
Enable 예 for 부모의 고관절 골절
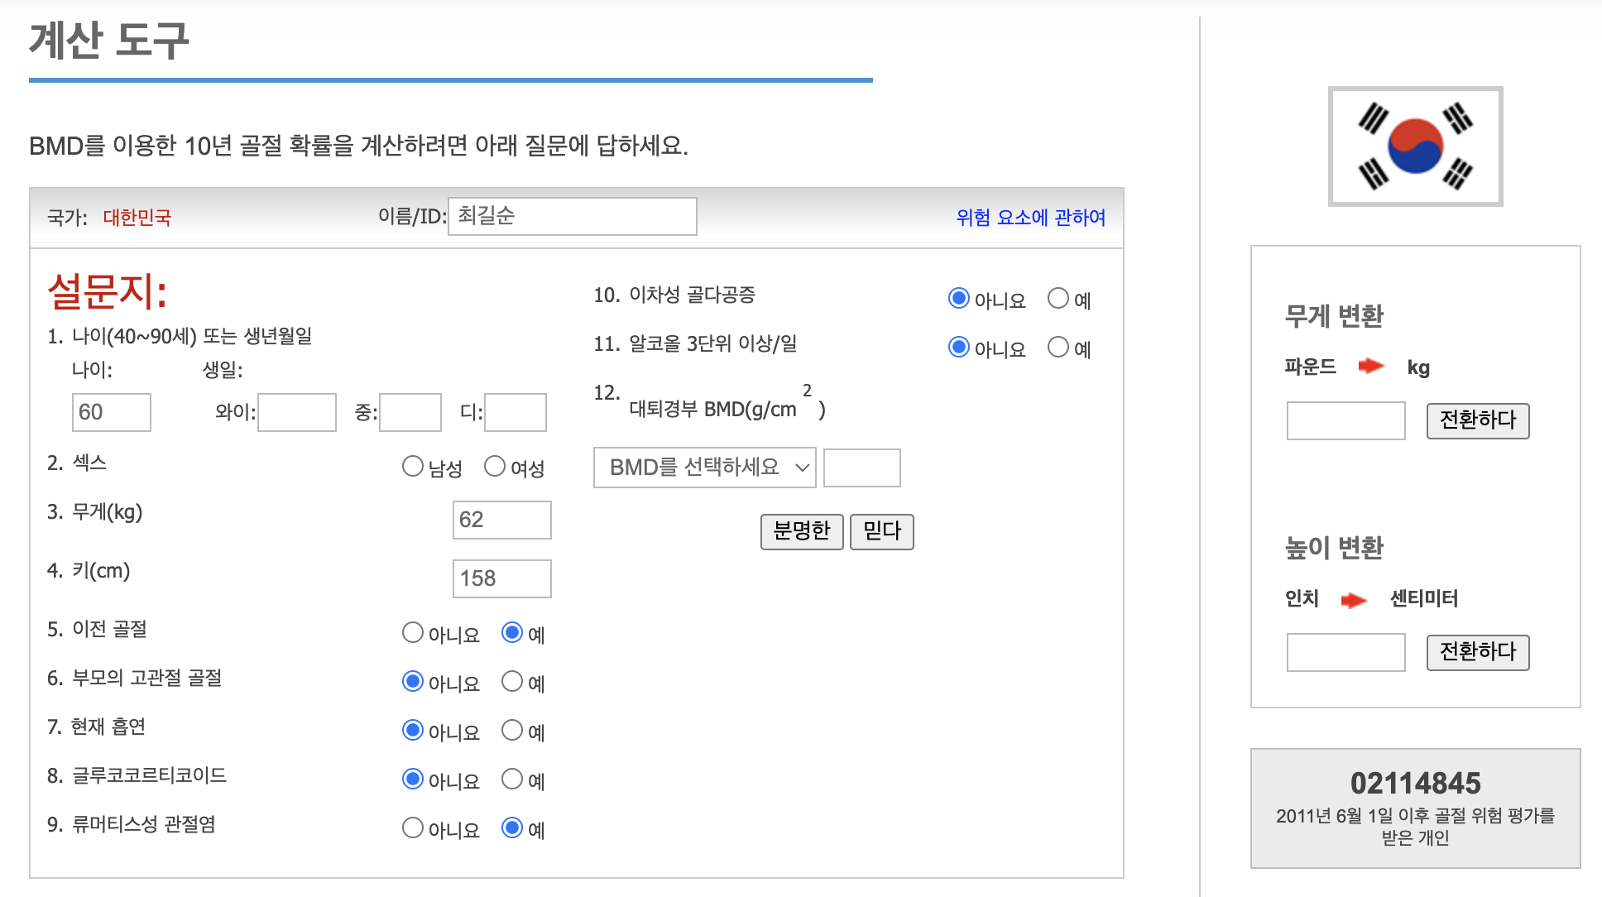pos(511,681)
